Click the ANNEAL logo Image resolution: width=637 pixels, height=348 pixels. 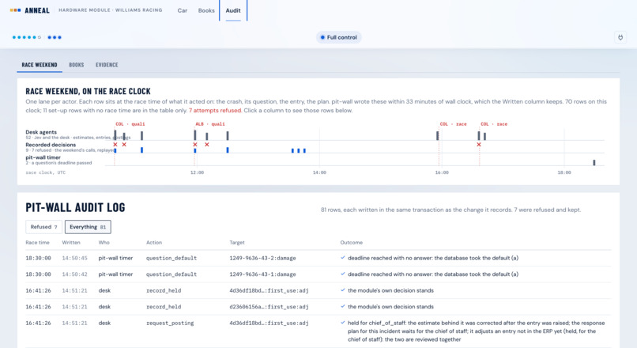click(30, 10)
